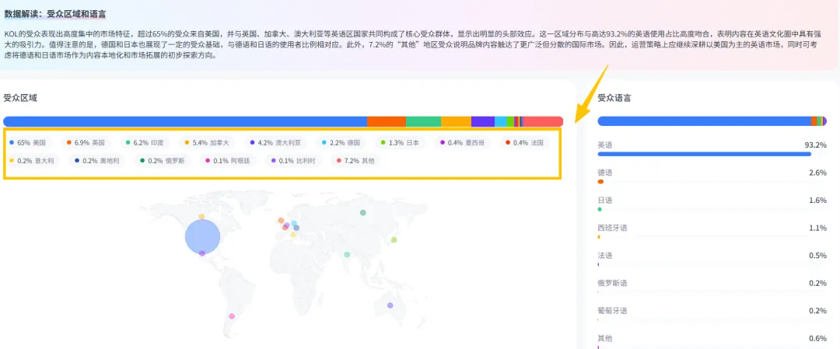This screenshot has height=349, width=840.
Task: Select the 受众区域 panel heading
Action: (20, 98)
